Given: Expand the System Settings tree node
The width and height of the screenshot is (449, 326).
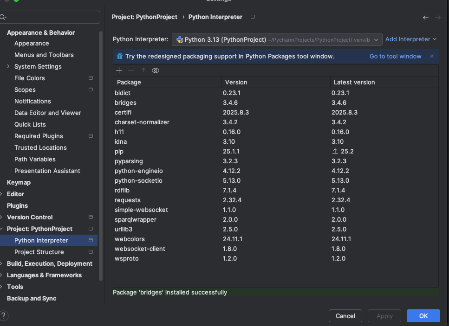Looking at the screenshot, I should click(x=8, y=66).
